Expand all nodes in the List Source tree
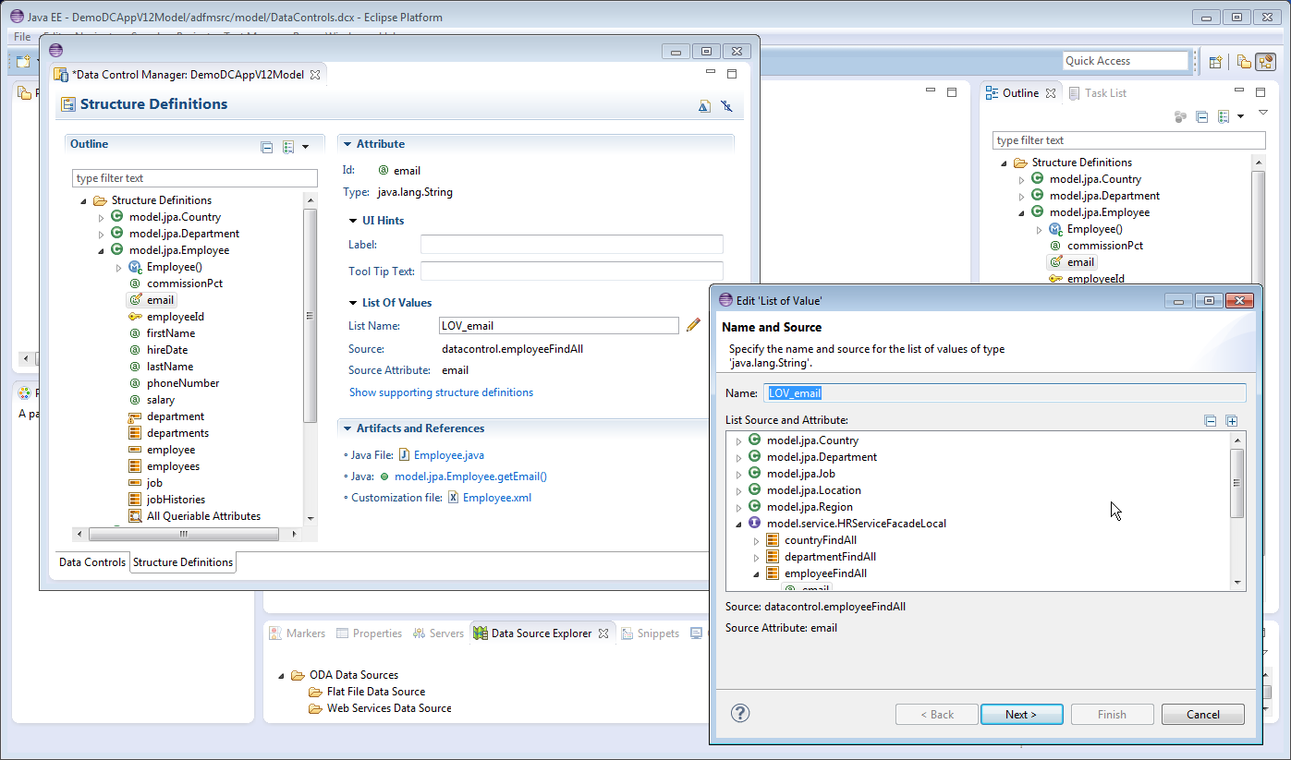 pyautogui.click(x=1232, y=421)
